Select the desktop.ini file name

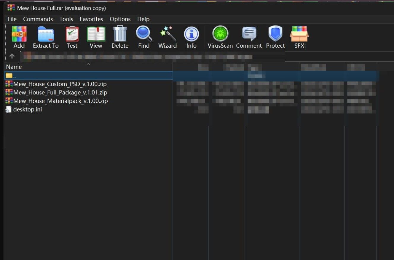[x=28, y=109]
